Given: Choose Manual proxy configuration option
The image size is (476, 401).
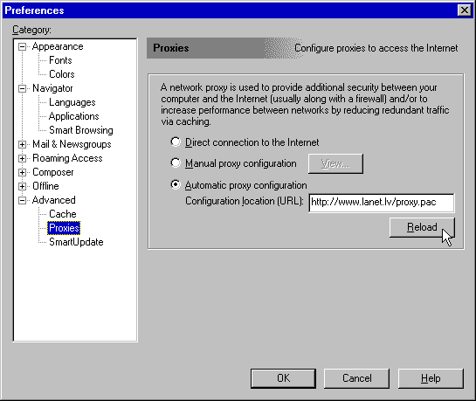Looking at the screenshot, I should pos(176,163).
